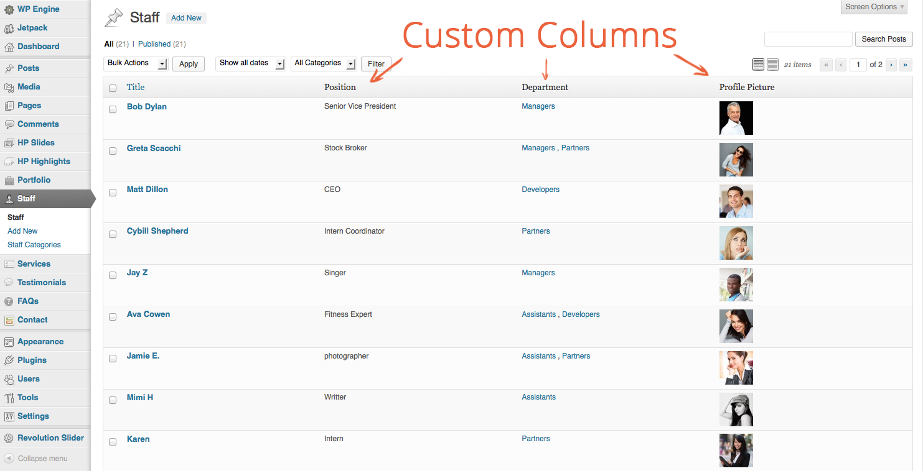Image resolution: width=923 pixels, height=471 pixels.
Task: Open the Show all dates dropdown
Action: pyautogui.click(x=250, y=63)
